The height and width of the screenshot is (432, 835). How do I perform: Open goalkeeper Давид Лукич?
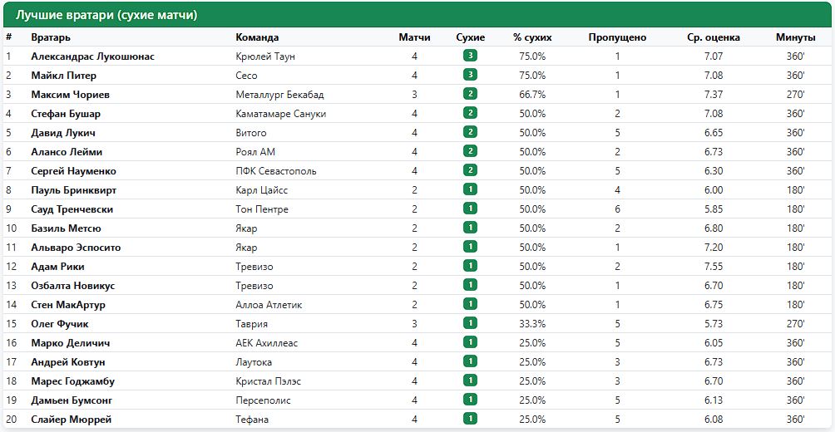(x=63, y=133)
